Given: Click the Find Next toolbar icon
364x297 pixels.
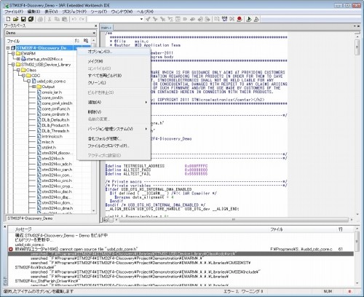Looking at the screenshot, I should [155, 19].
